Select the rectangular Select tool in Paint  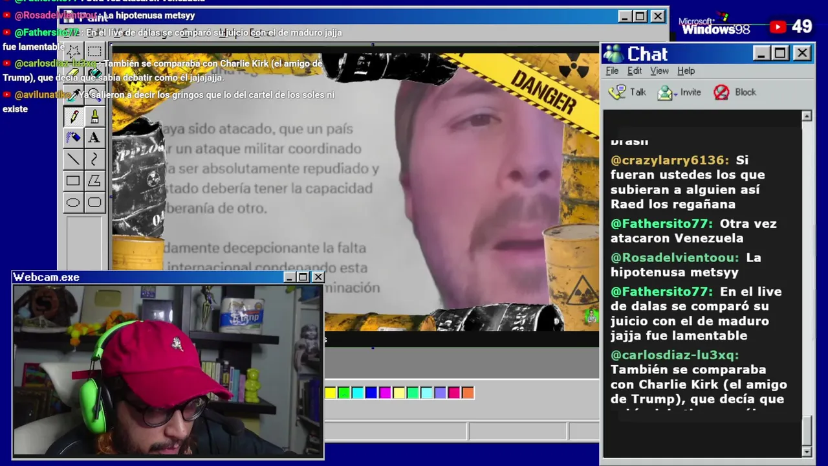click(x=94, y=51)
